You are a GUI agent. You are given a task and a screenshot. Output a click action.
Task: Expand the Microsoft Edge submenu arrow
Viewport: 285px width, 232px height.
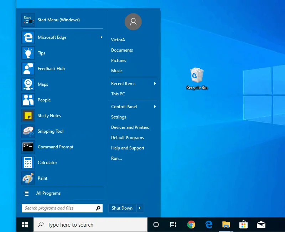click(x=102, y=37)
